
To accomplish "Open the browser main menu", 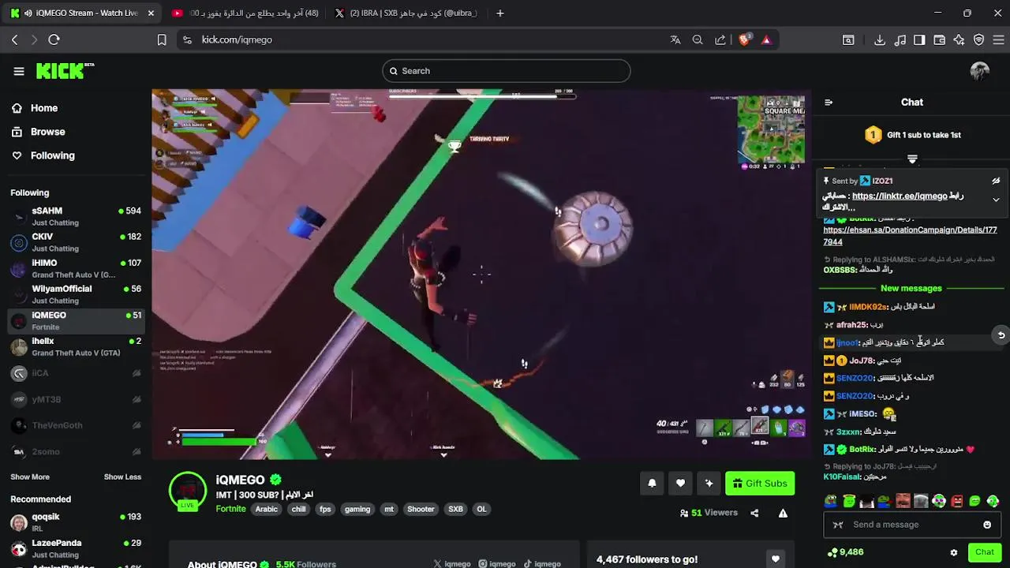I will (x=998, y=39).
